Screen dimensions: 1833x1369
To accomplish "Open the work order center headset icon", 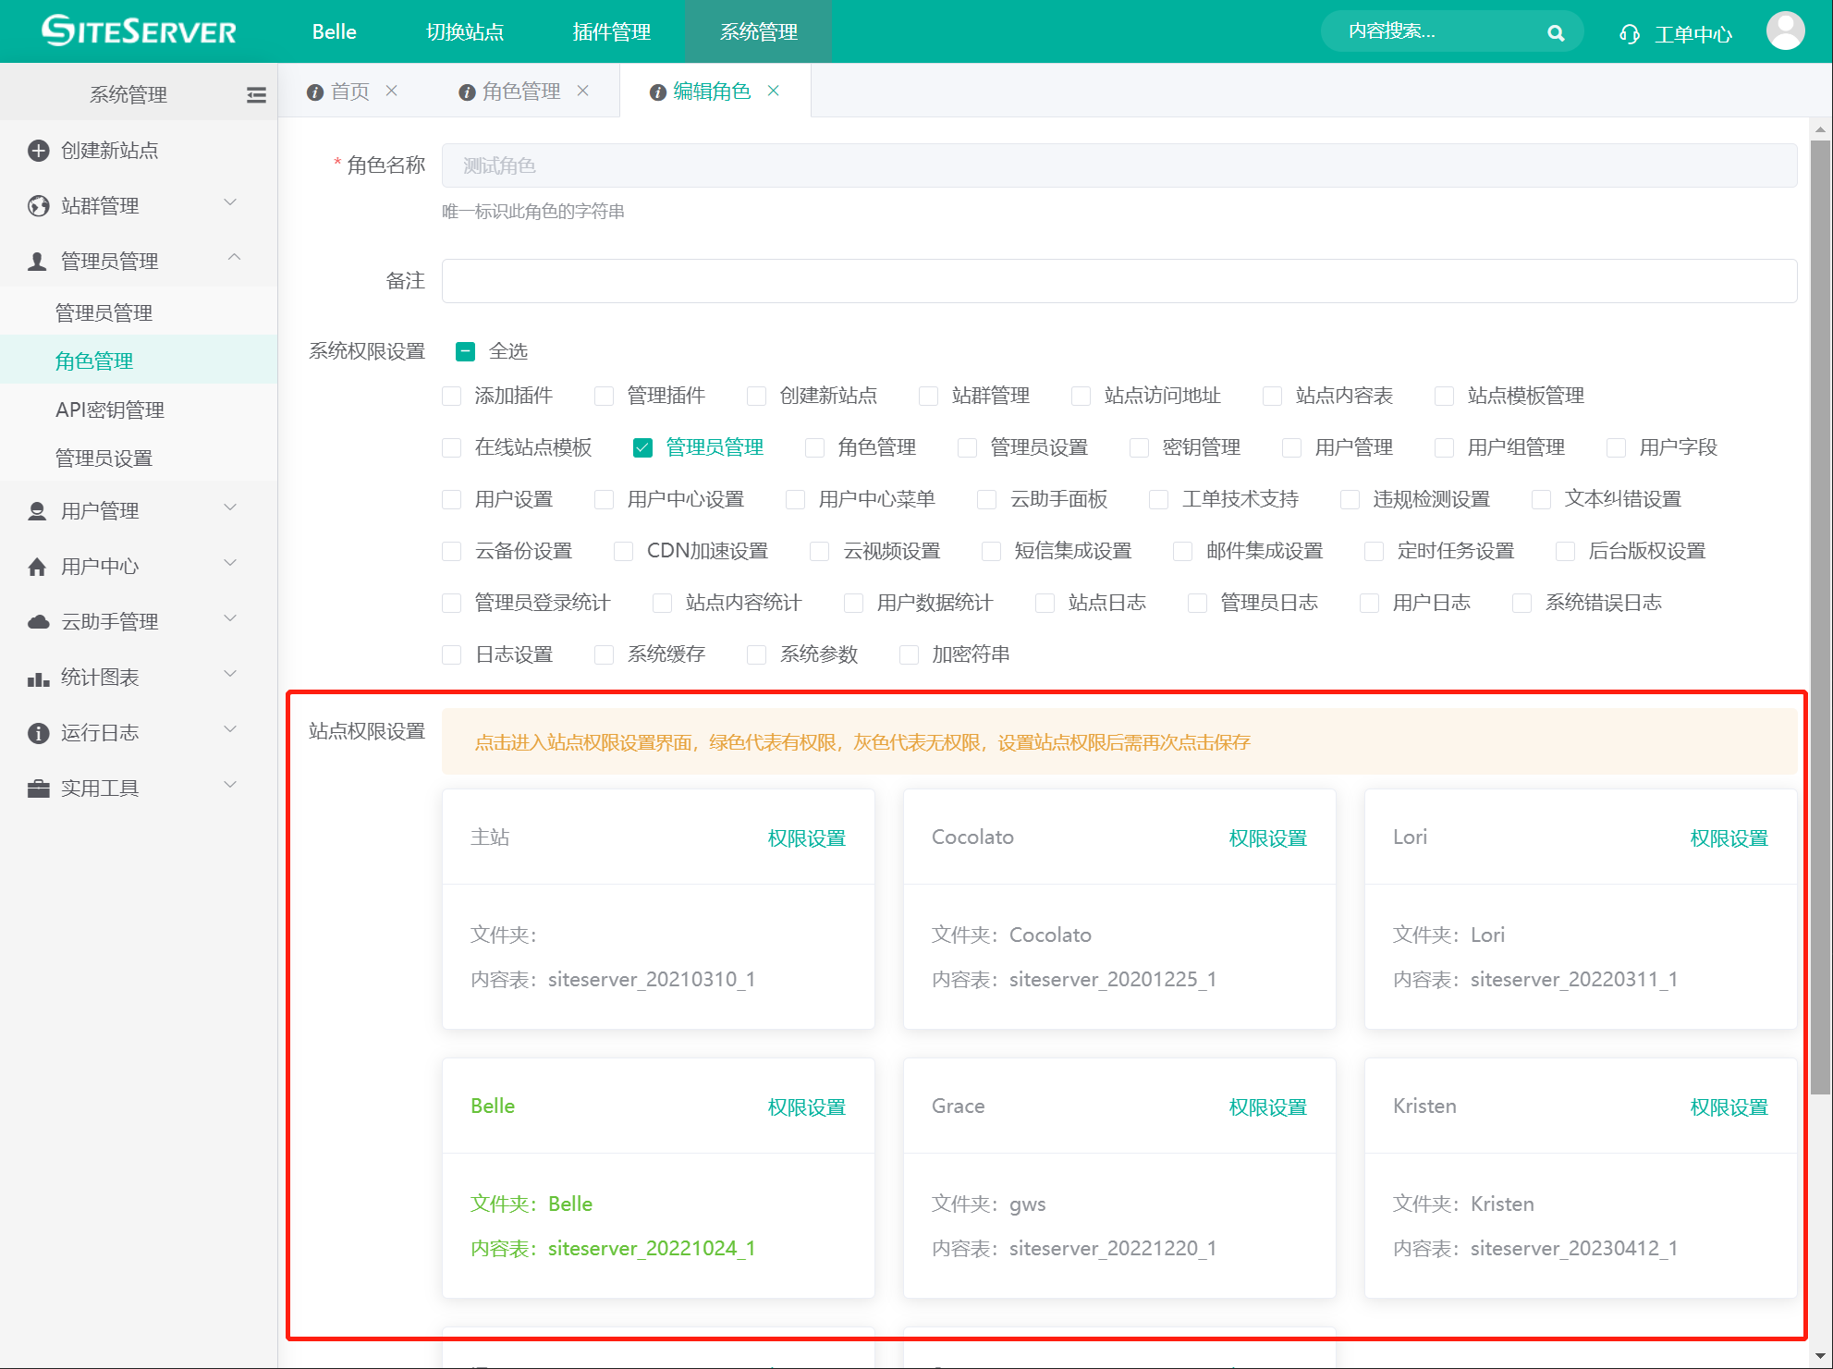I will [1629, 34].
